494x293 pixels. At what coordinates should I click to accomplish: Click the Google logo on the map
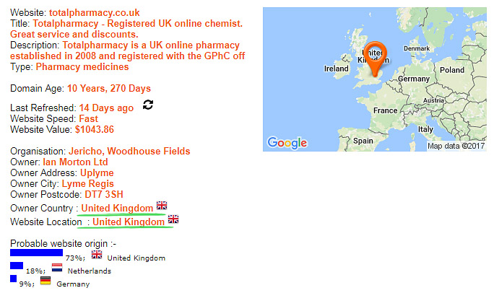click(x=287, y=143)
